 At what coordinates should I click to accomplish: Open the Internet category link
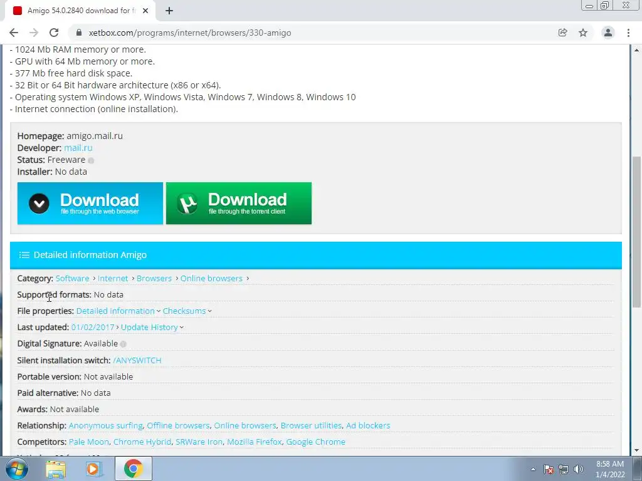pos(113,278)
